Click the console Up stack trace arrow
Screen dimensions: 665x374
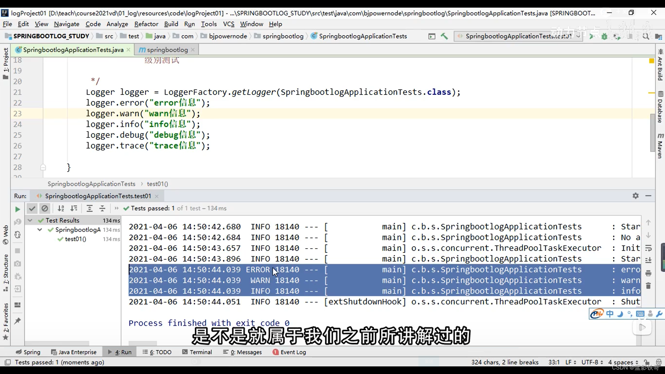tap(649, 223)
